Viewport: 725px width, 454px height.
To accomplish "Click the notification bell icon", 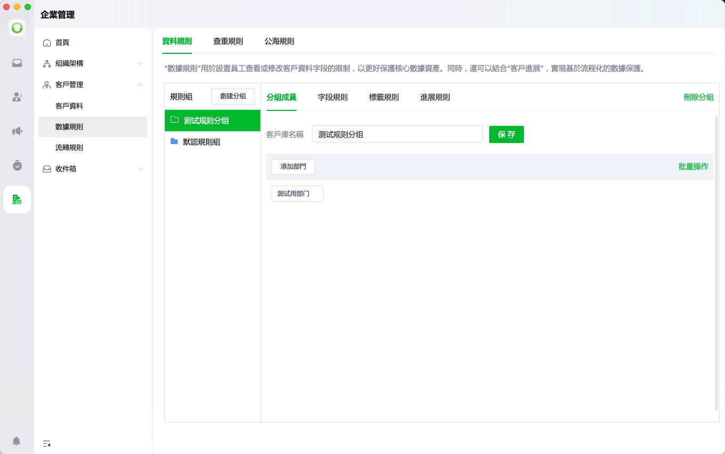I will pyautogui.click(x=17, y=441).
